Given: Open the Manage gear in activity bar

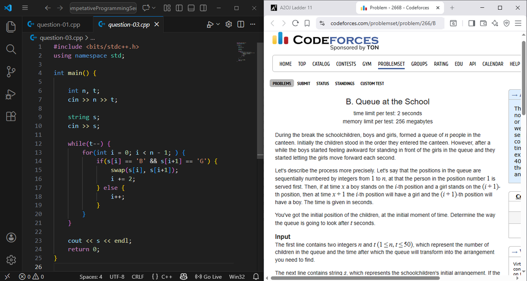Looking at the screenshot, I should pyautogui.click(x=10, y=259).
